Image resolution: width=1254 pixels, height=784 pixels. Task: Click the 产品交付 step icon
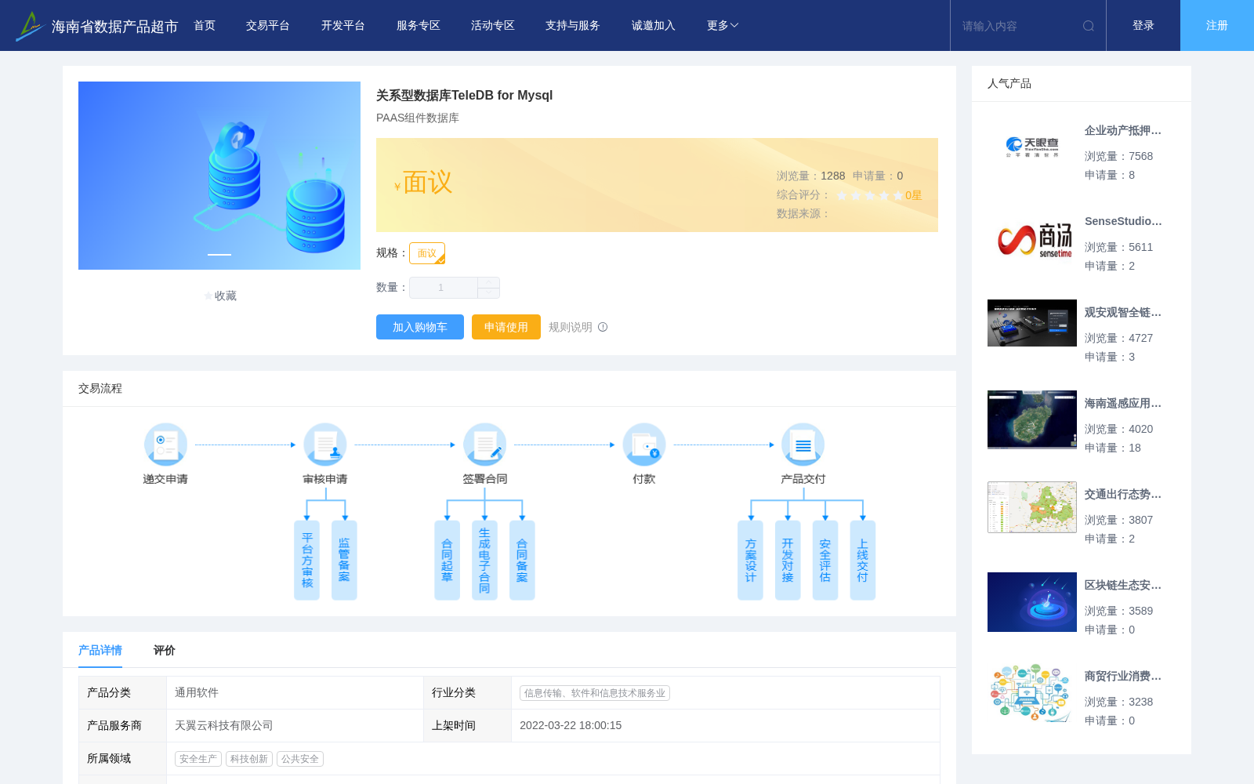pyautogui.click(x=803, y=445)
